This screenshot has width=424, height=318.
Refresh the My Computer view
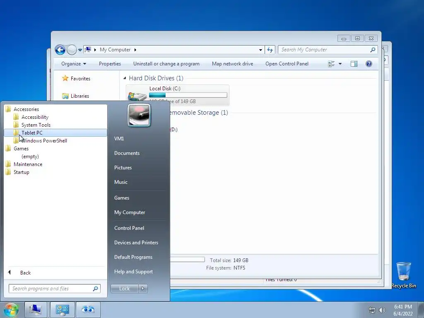click(x=270, y=50)
